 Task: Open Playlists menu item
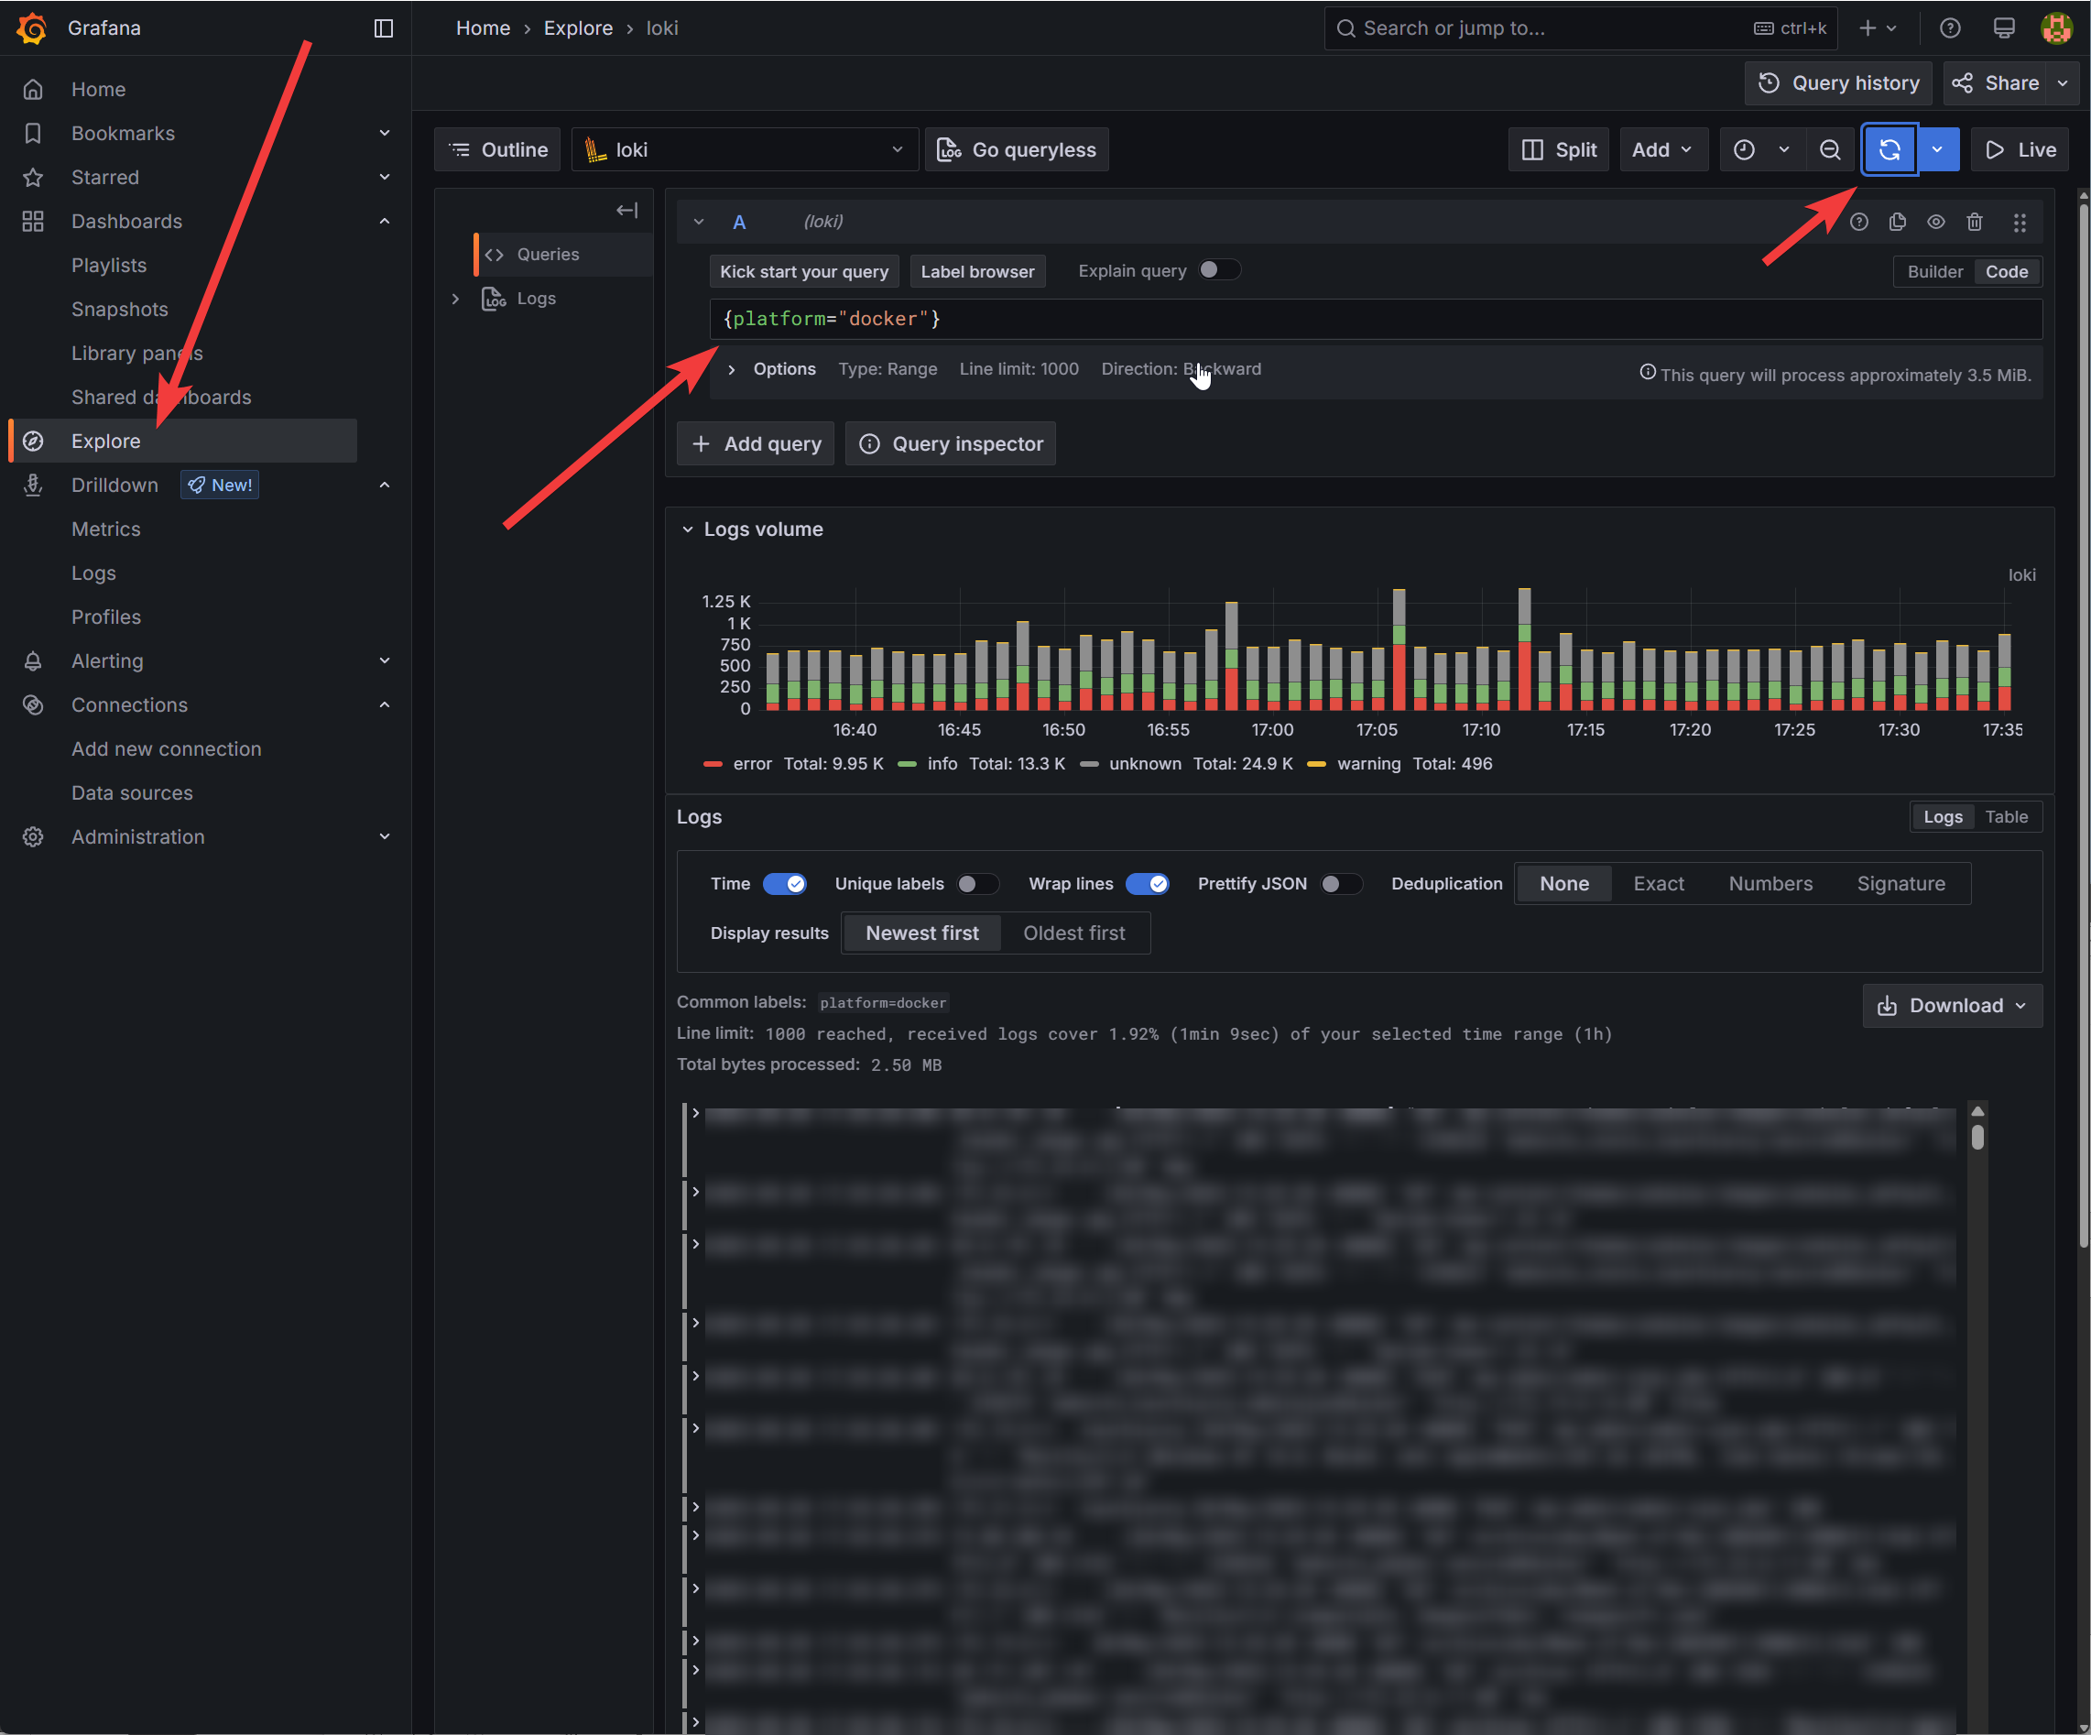(108, 265)
